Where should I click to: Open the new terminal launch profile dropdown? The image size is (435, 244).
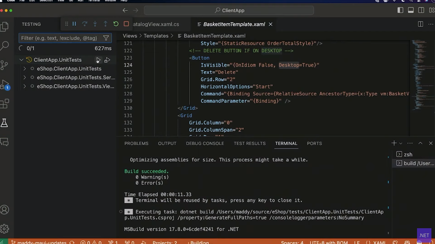click(x=401, y=143)
